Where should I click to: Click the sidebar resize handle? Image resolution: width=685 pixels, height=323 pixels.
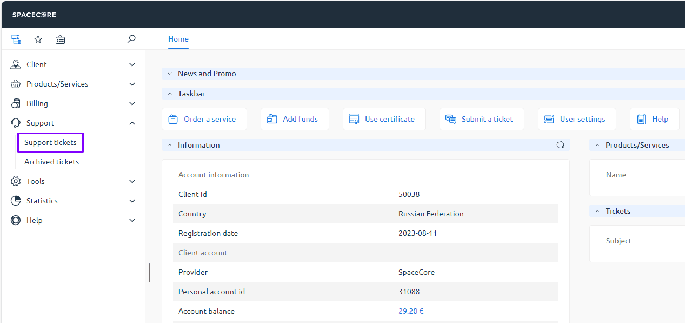[149, 273]
